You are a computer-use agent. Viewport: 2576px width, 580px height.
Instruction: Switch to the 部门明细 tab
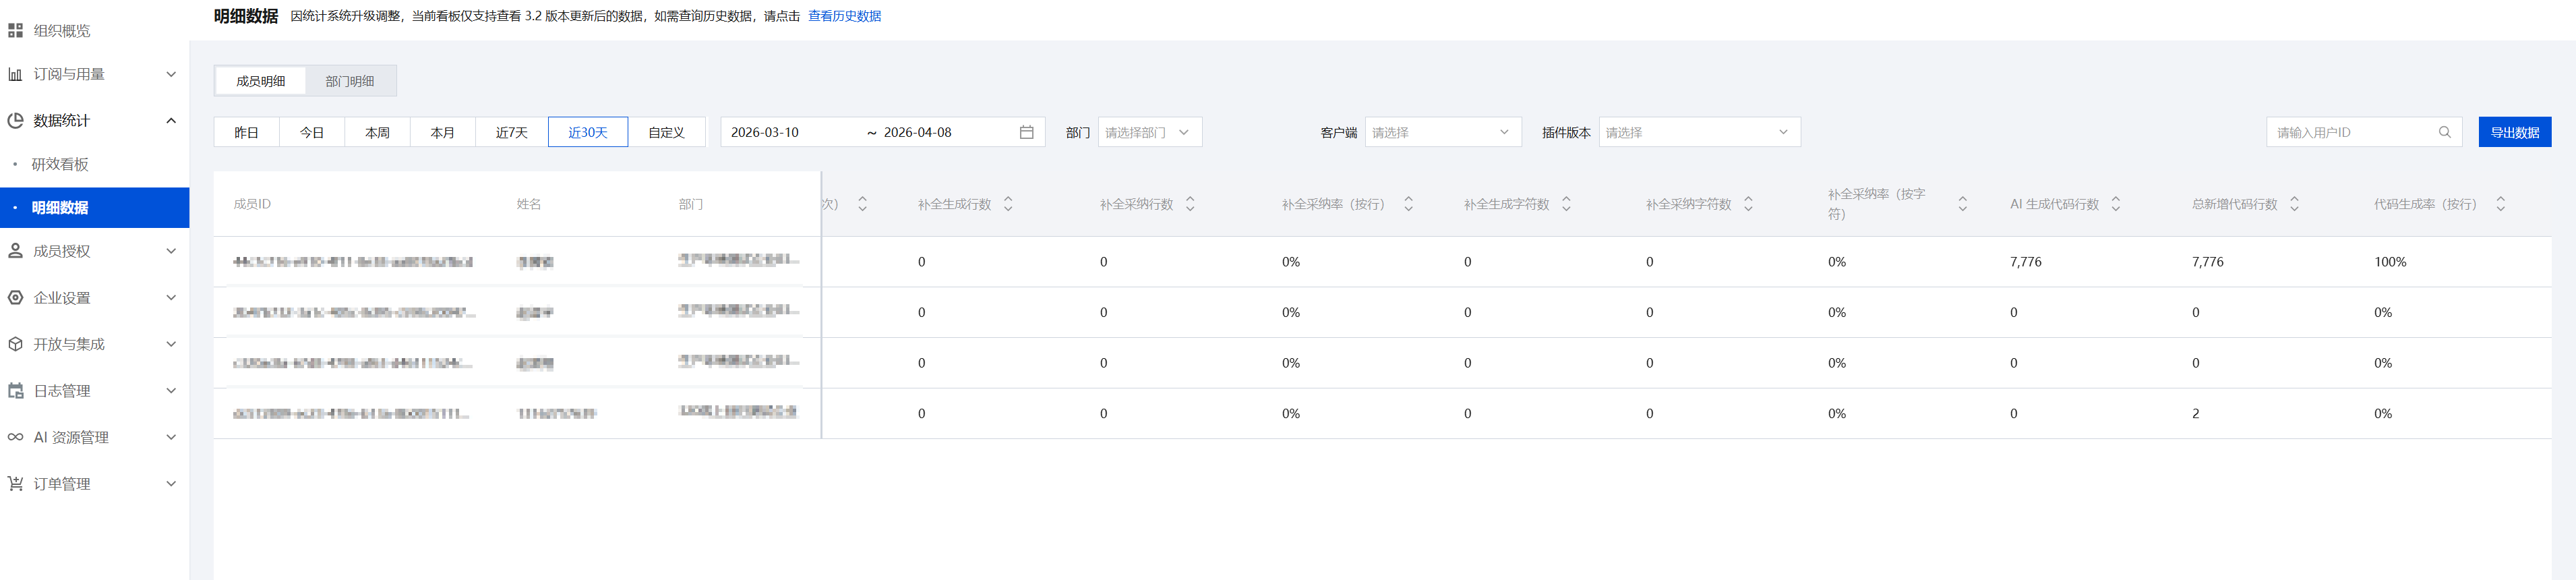(x=350, y=81)
